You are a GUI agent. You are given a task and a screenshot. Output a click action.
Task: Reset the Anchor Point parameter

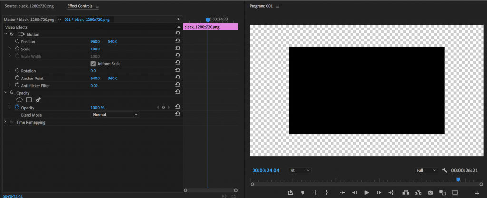178,78
